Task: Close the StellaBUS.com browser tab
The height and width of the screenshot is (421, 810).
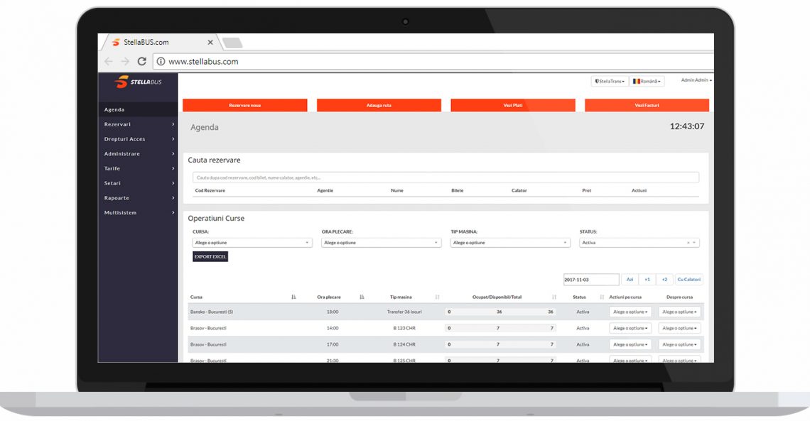Action: pos(210,43)
